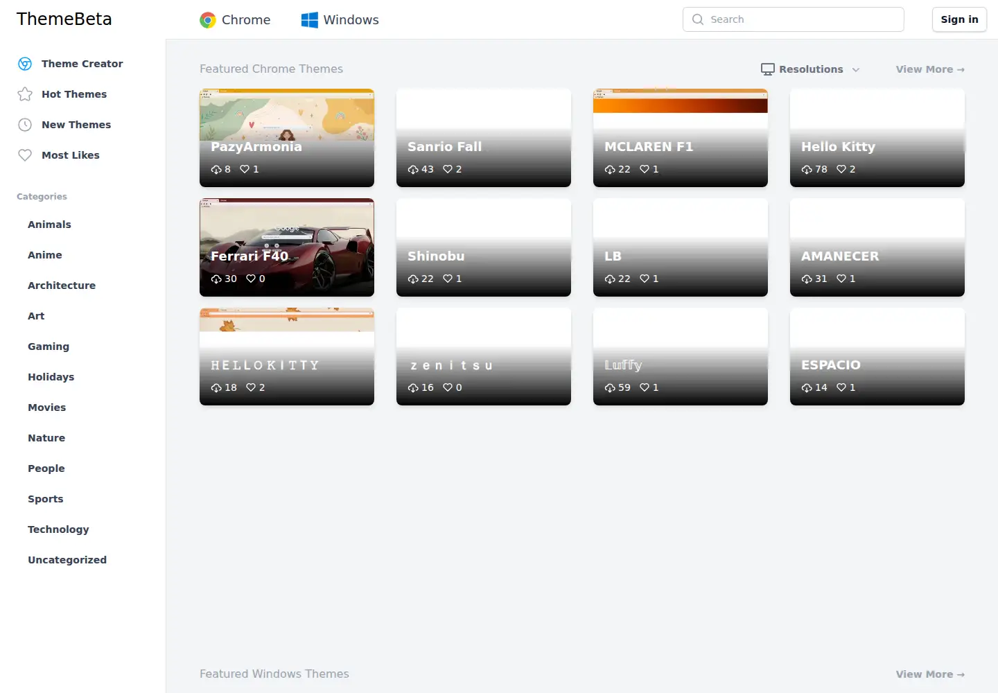This screenshot has height=693, width=998.
Task: Click the monitor icon beside Resolutions
Action: [x=768, y=69]
